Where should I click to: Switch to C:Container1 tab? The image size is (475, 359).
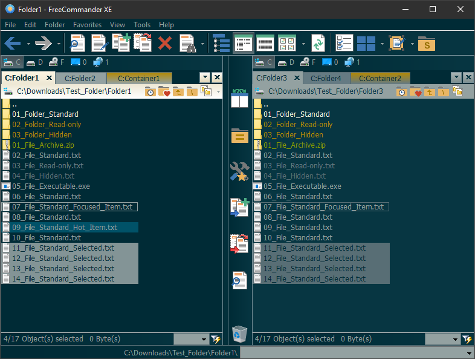tap(139, 78)
